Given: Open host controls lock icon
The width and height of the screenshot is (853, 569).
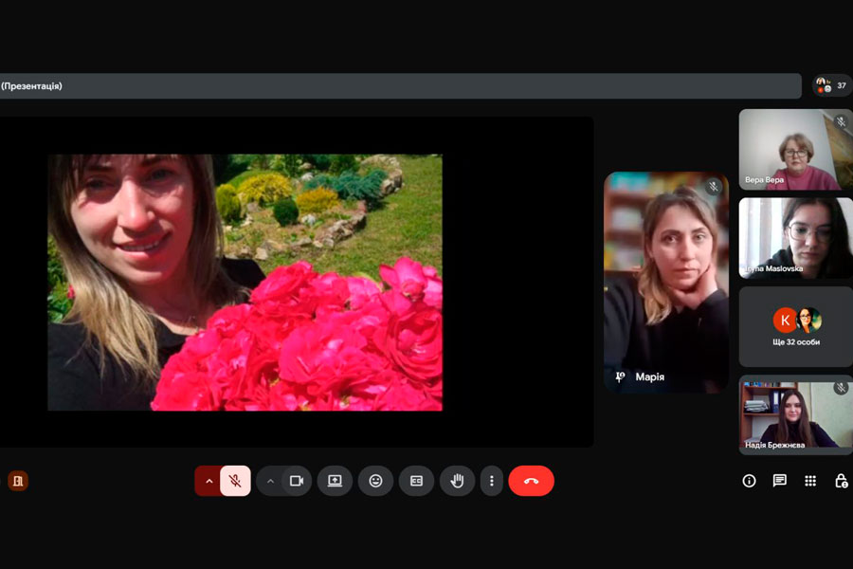Looking at the screenshot, I should coord(841,481).
